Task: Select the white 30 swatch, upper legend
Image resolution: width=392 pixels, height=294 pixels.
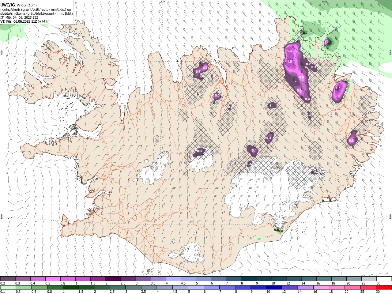Action: [x=384, y=279]
